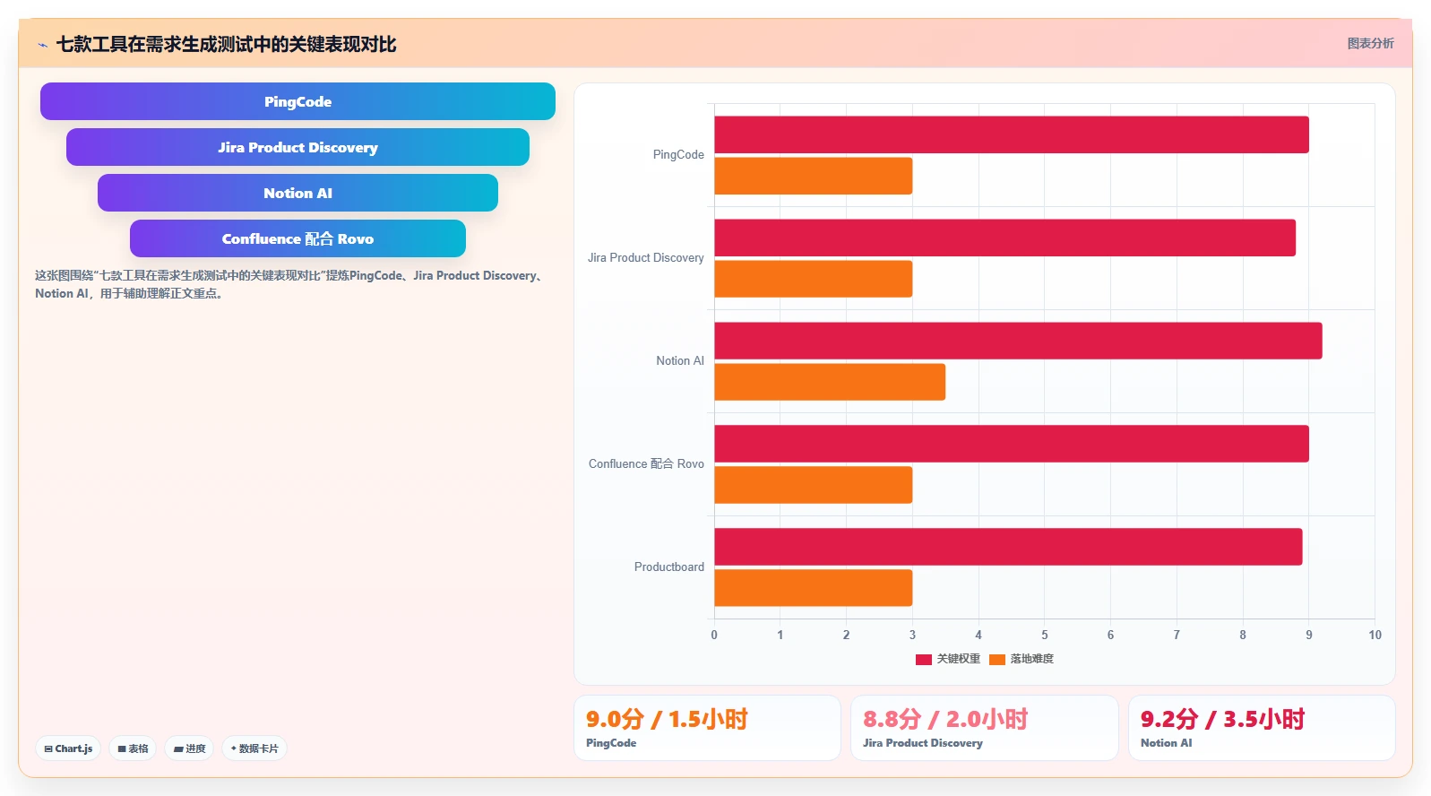Click Productboard's orange 落地难度 bar
The height and width of the screenshot is (796, 1431).
point(813,588)
